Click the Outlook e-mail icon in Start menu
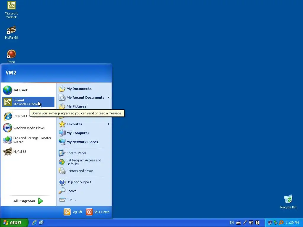The image size is (303, 227). (8, 102)
